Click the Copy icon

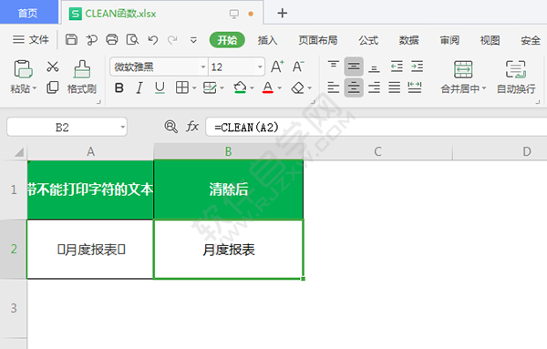[53, 87]
